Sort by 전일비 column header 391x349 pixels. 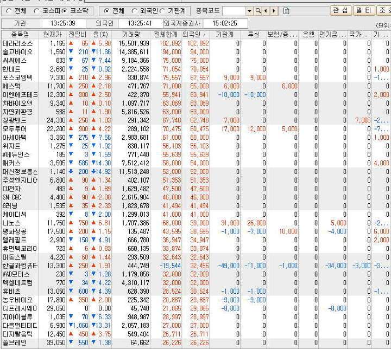(78, 34)
